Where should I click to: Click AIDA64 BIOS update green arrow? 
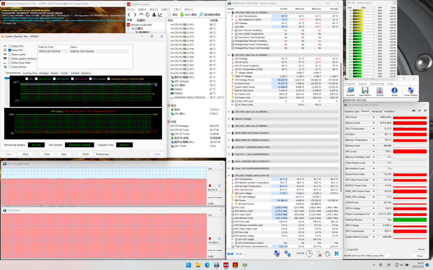coord(182,15)
